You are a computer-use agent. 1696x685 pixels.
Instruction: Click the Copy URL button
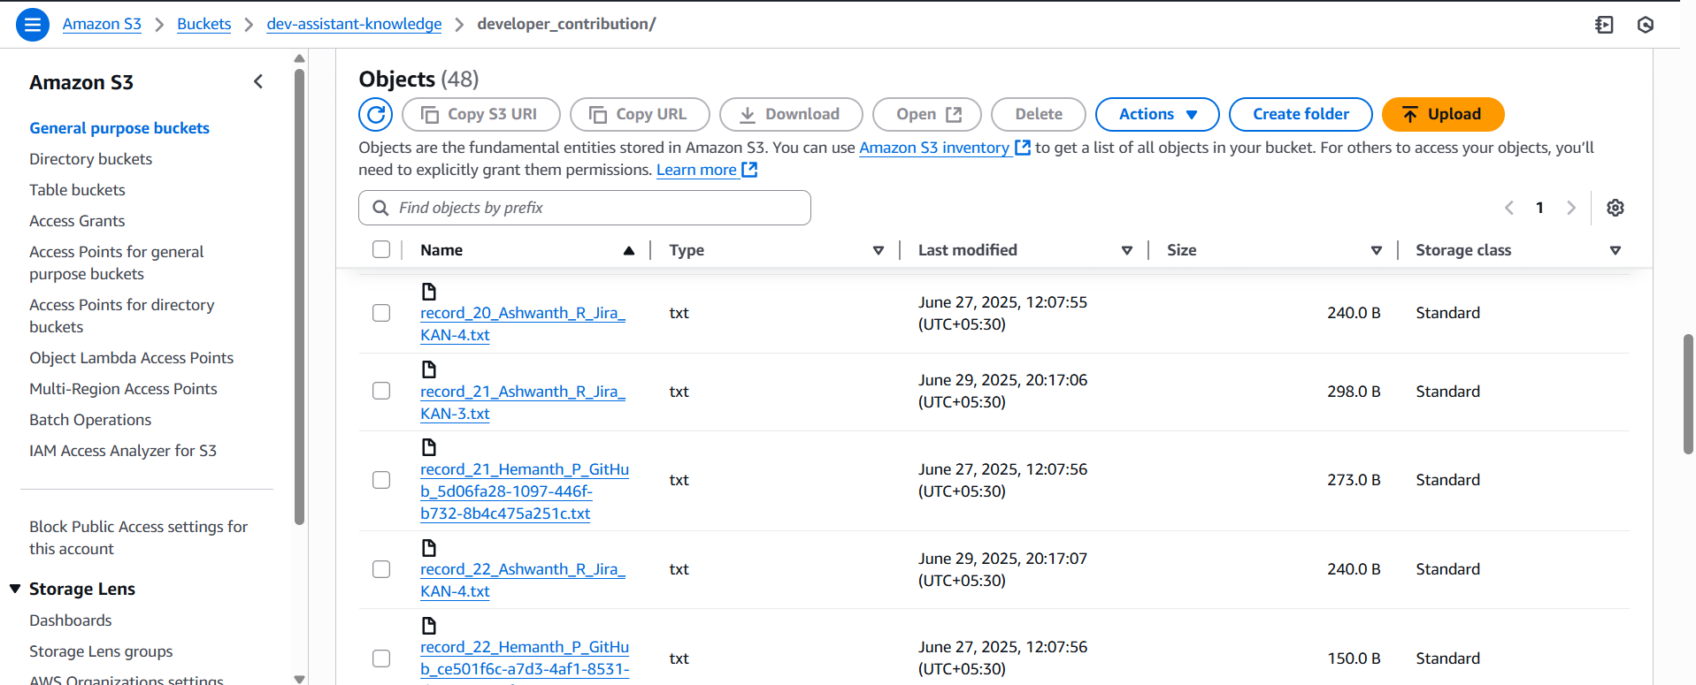[x=640, y=114]
